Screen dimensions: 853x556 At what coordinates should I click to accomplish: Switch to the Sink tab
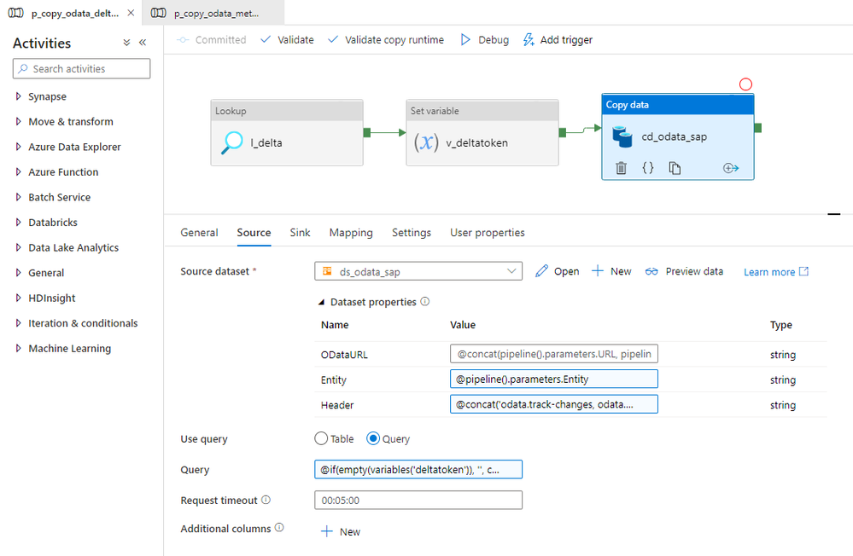[x=300, y=233]
